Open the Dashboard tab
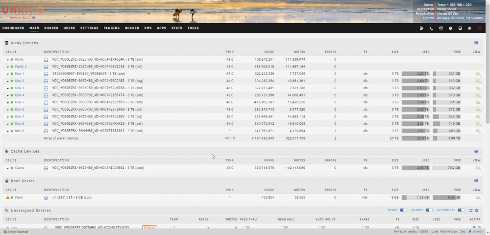Viewport: 490px width, 235px height. click(13, 28)
